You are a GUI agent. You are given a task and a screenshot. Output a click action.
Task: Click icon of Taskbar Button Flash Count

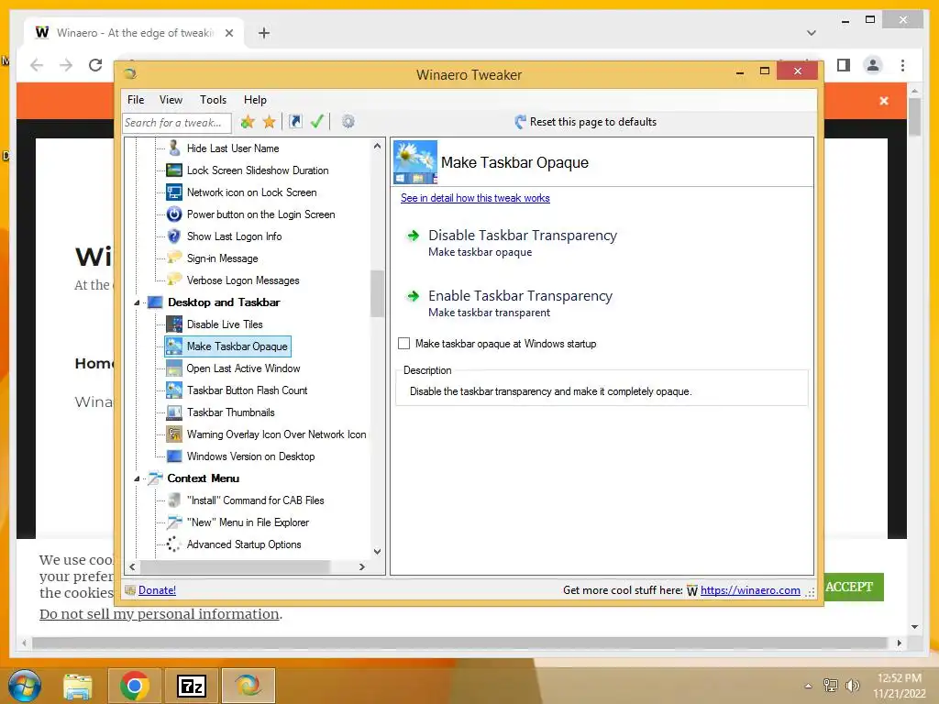point(174,390)
